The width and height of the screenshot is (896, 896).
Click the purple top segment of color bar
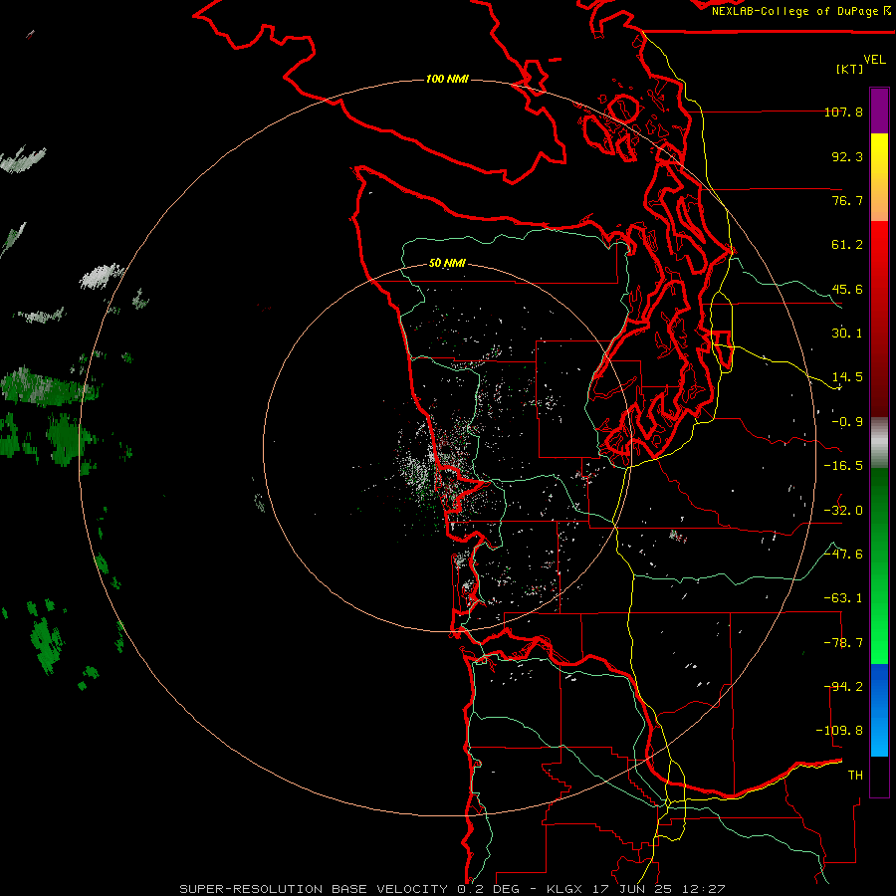tap(879, 111)
